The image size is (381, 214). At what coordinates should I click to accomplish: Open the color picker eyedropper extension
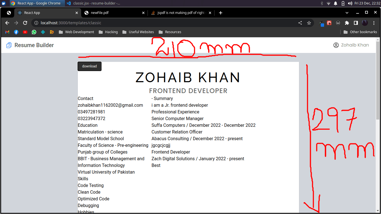tap(321, 23)
